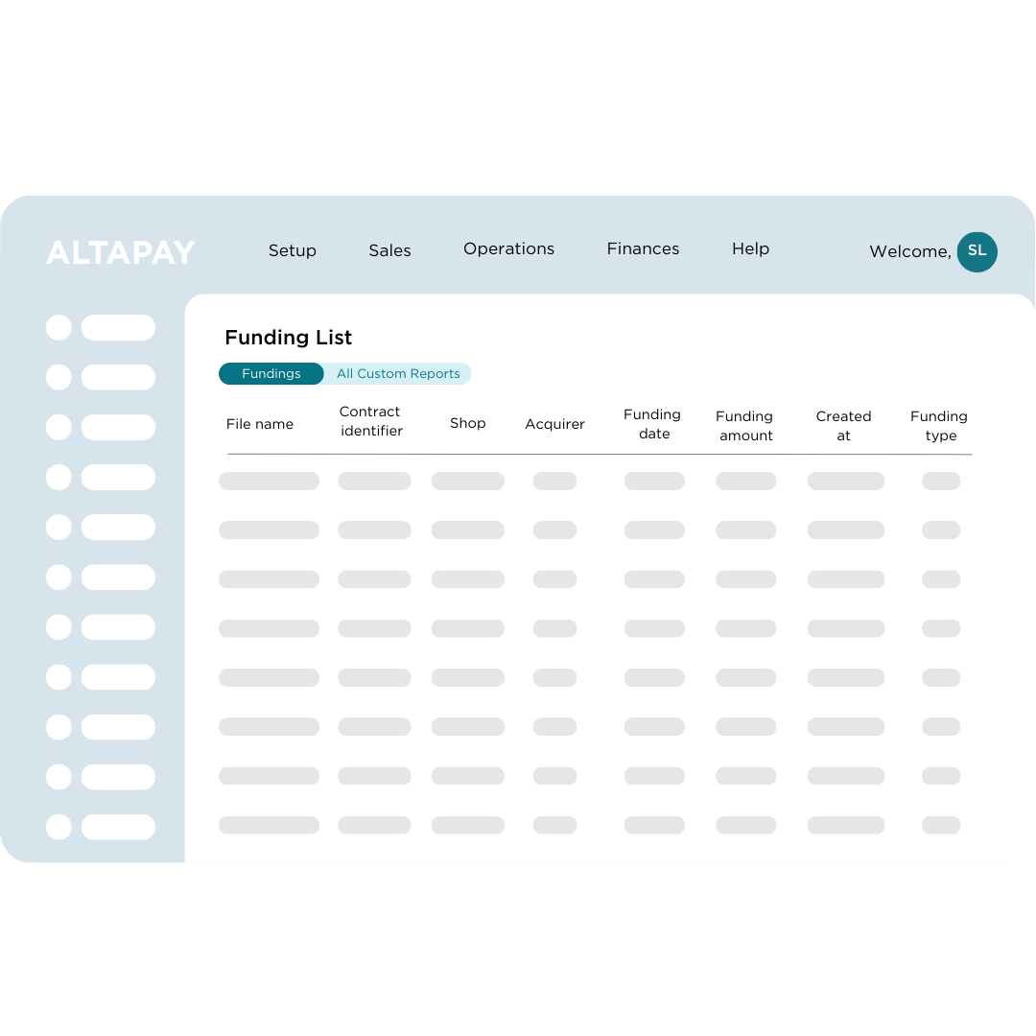Select the first row in the funding table
Viewport: 1036px width, 1036px height.
(x=595, y=481)
